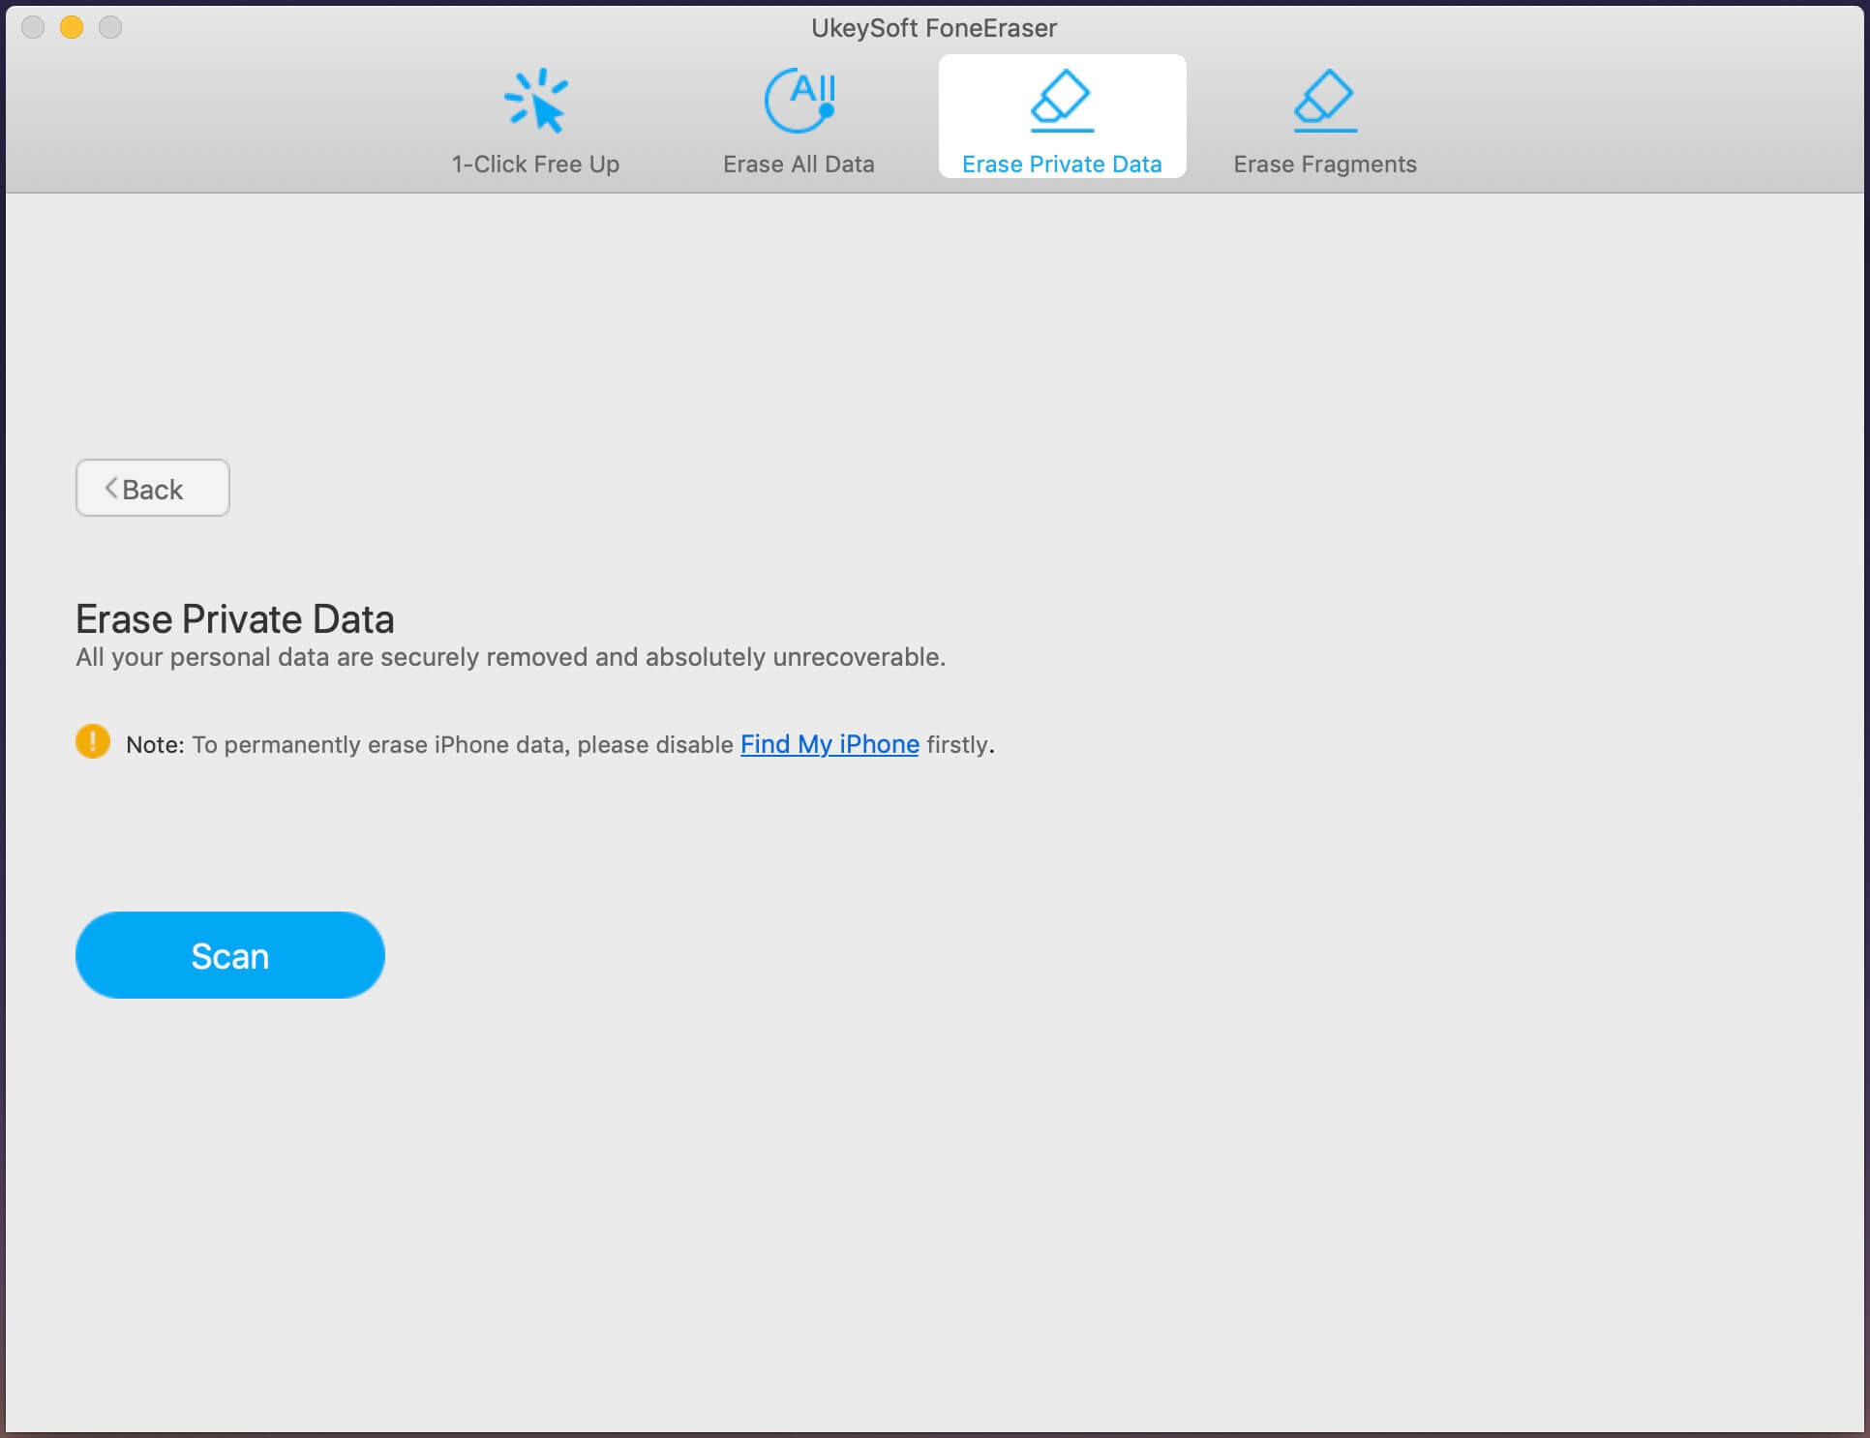1870x1438 pixels.
Task: Navigate to Erase Fragments section
Action: pyautogui.click(x=1323, y=122)
